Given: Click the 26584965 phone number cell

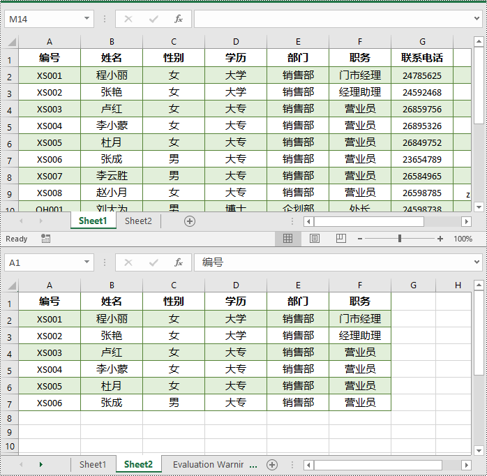Looking at the screenshot, I should [422, 176].
